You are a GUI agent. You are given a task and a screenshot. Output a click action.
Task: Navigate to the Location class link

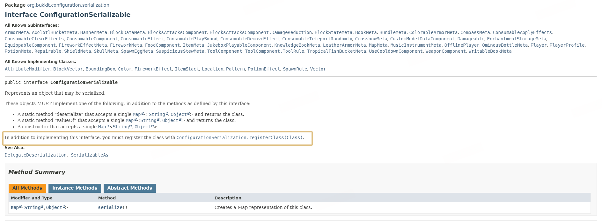tap(212, 69)
